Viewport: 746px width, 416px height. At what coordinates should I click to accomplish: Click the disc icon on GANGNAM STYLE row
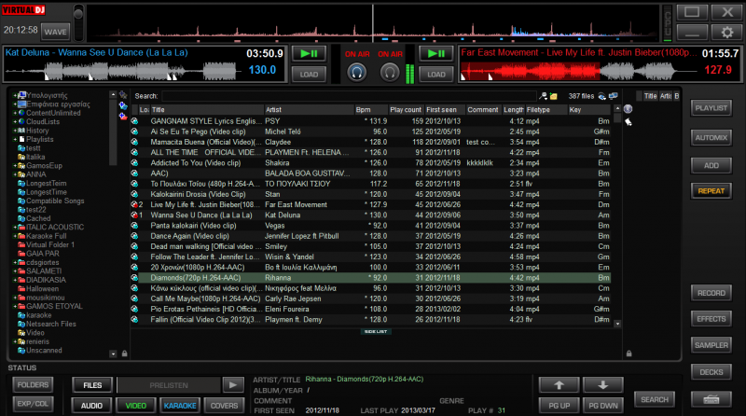click(x=134, y=121)
